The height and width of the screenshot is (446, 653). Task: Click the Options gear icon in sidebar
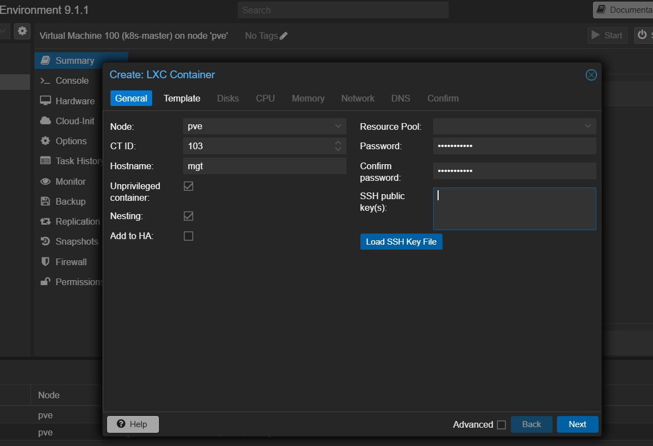tap(46, 141)
